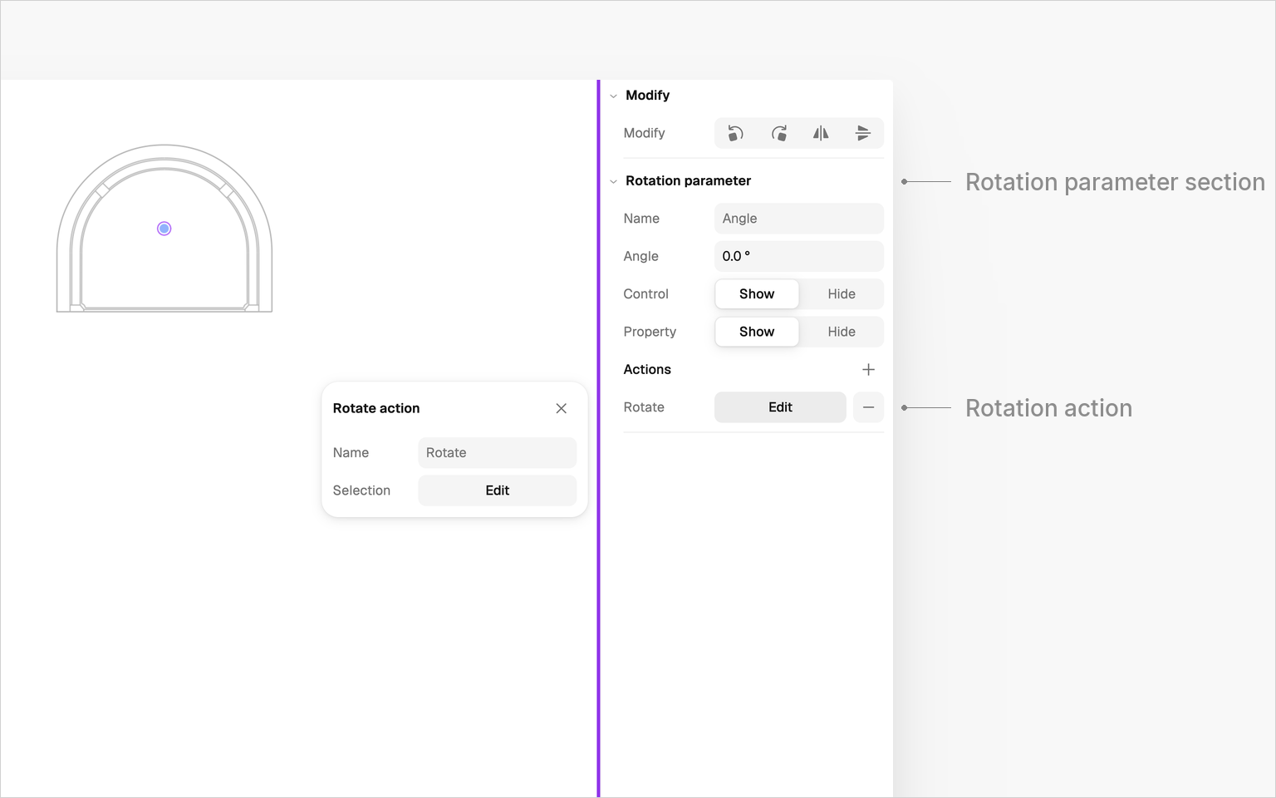
Task: Remove the Rotate action with minus icon
Action: click(868, 407)
